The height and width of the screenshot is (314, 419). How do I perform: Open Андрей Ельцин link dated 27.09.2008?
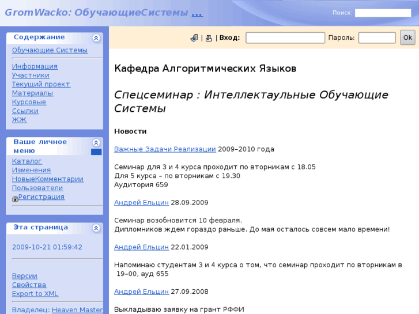pos(141,292)
